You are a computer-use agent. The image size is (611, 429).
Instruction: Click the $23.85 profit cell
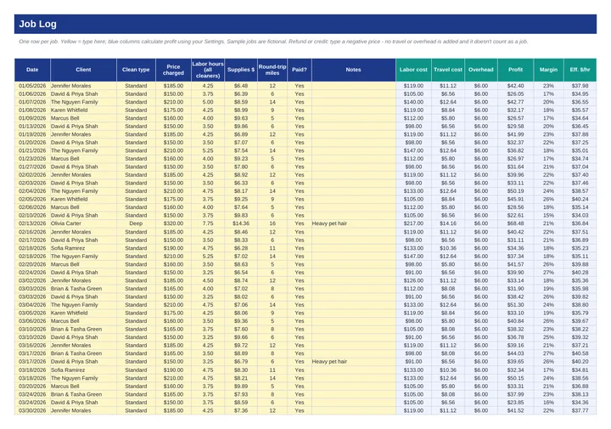(x=516, y=403)
